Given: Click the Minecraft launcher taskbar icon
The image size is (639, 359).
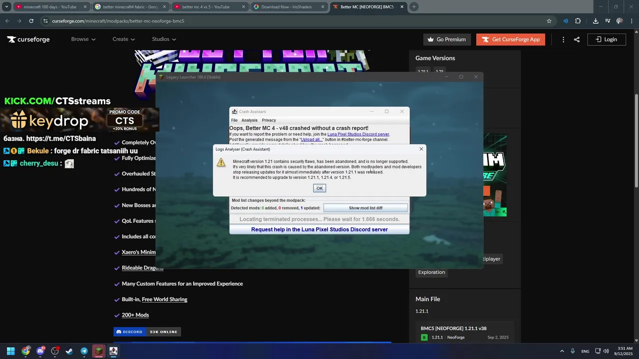Looking at the screenshot, I should point(99,351).
